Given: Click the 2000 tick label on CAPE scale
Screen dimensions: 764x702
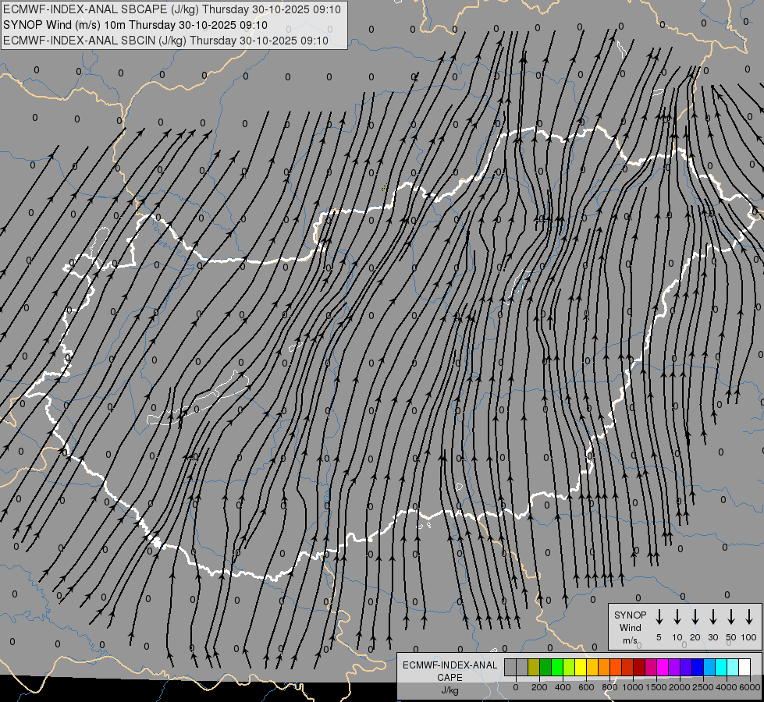Looking at the screenshot, I should [680, 687].
